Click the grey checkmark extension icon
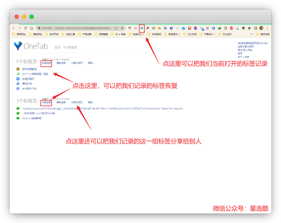Viewport: 281px width, 223px height. click(177, 28)
